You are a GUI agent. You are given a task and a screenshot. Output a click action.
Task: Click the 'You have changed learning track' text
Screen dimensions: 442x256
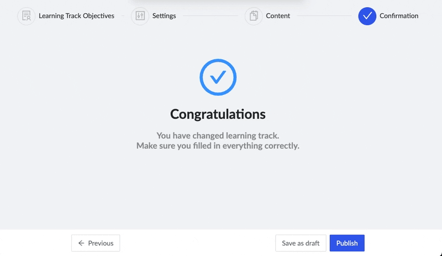(218, 136)
